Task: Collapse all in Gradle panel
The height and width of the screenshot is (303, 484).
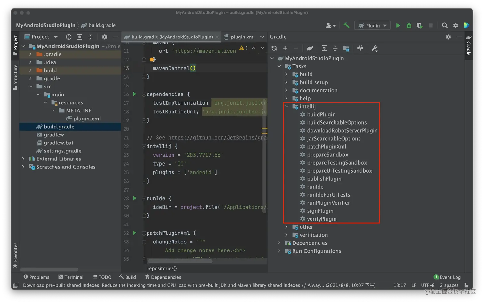Action: click(335, 48)
